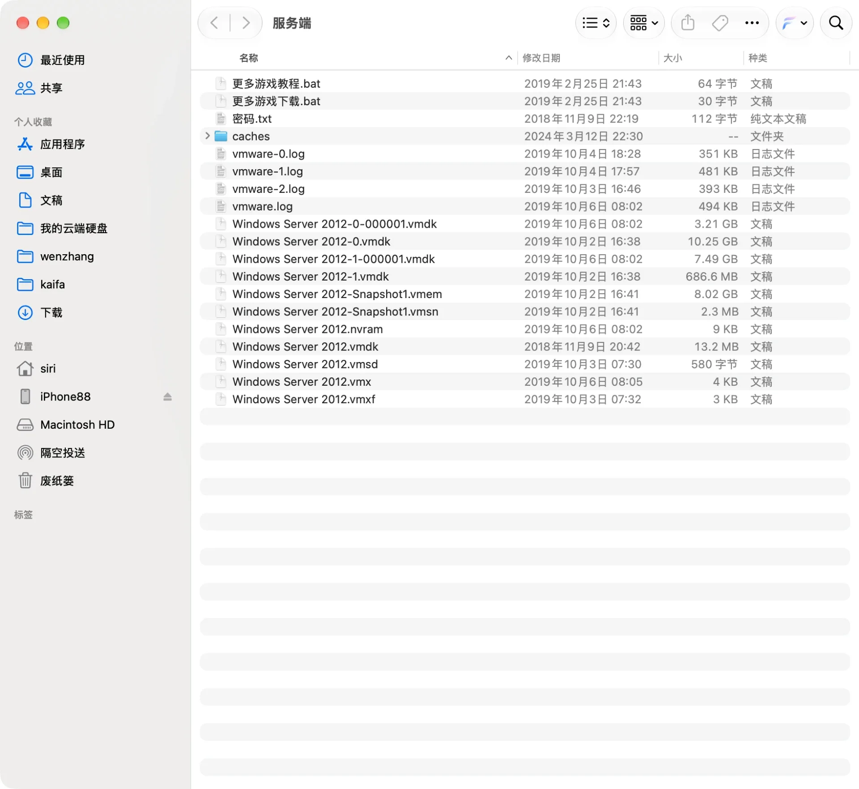
Task: Select Windows Server 2012.vmx
Action: point(525,382)
